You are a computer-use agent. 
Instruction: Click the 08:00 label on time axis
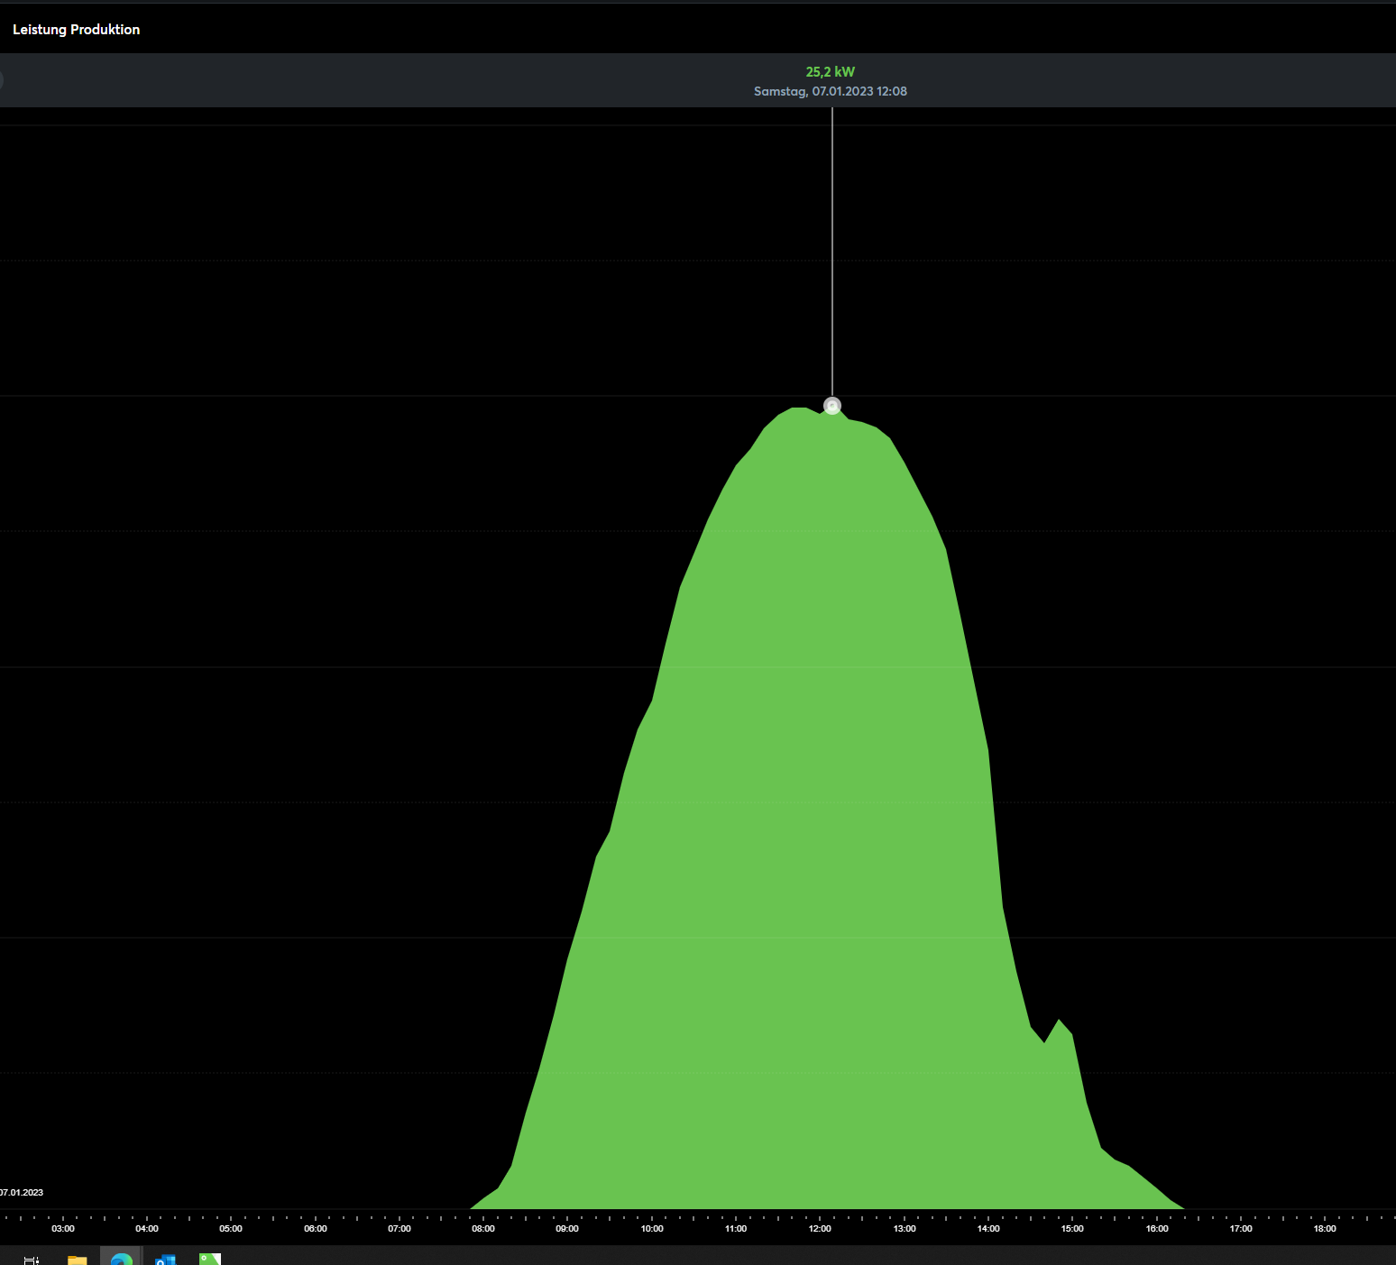click(483, 1228)
